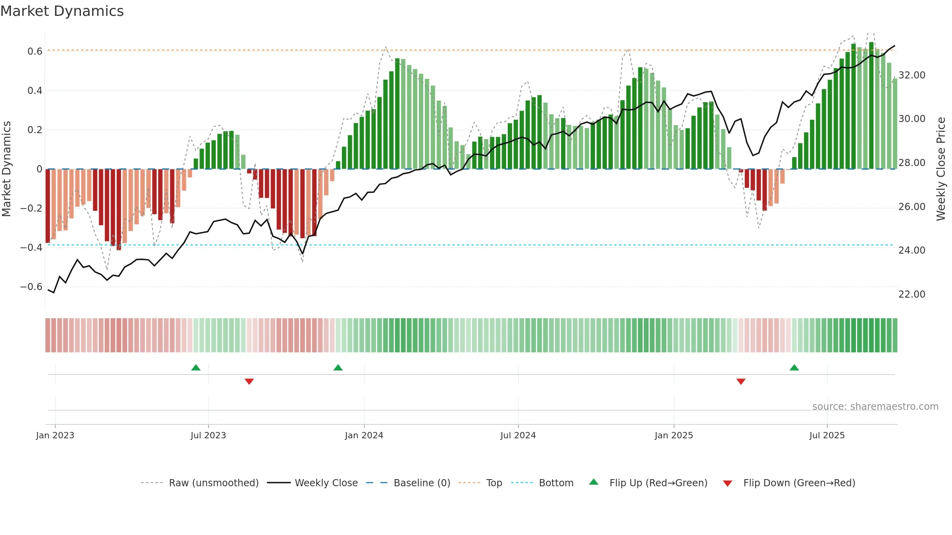Click the Market Dynamics chart title
This screenshot has height=535, width=952.
62,11
